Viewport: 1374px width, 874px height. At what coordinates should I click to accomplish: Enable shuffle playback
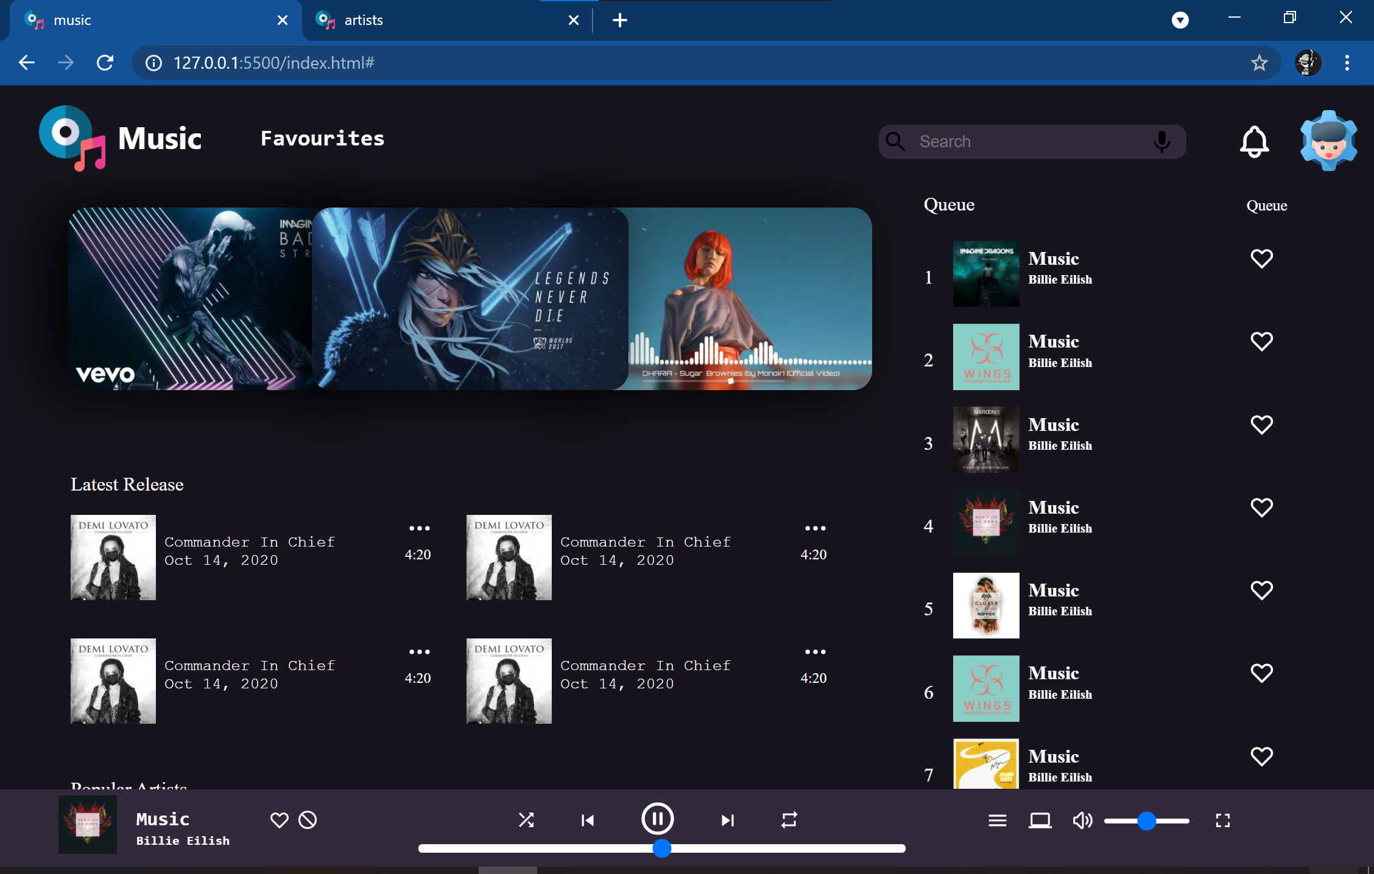(526, 820)
